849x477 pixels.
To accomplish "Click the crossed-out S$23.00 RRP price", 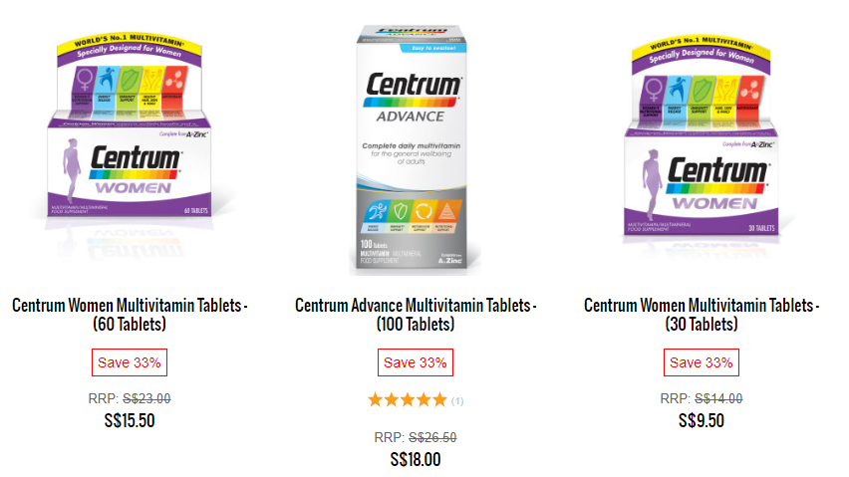I will pyautogui.click(x=146, y=398).
